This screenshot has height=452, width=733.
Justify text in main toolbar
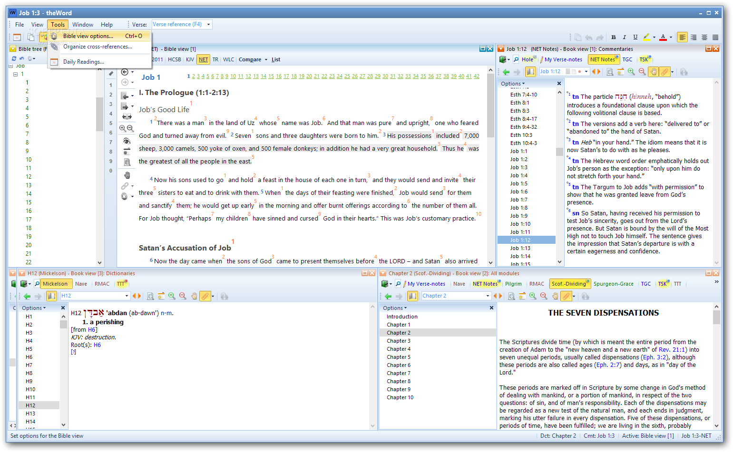coord(715,37)
